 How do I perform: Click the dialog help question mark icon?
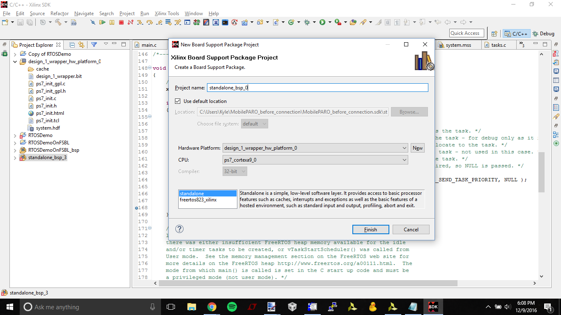pyautogui.click(x=179, y=229)
